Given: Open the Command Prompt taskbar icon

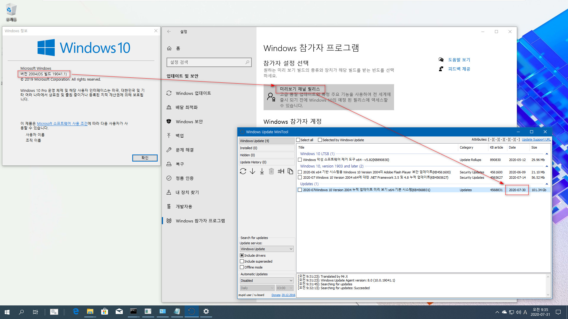Looking at the screenshot, I should [x=133, y=312].
